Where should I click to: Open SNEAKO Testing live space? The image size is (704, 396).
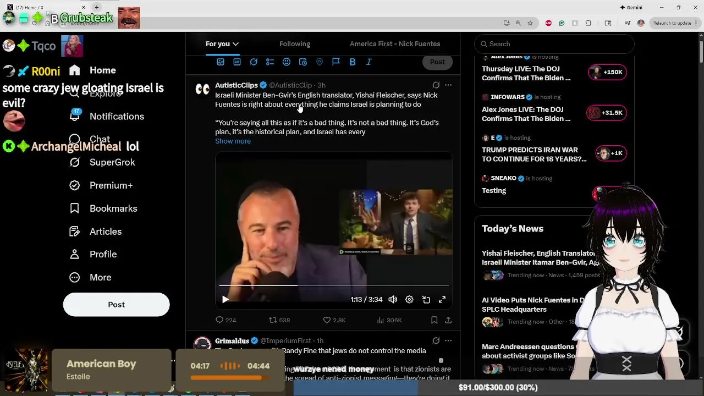pos(494,191)
